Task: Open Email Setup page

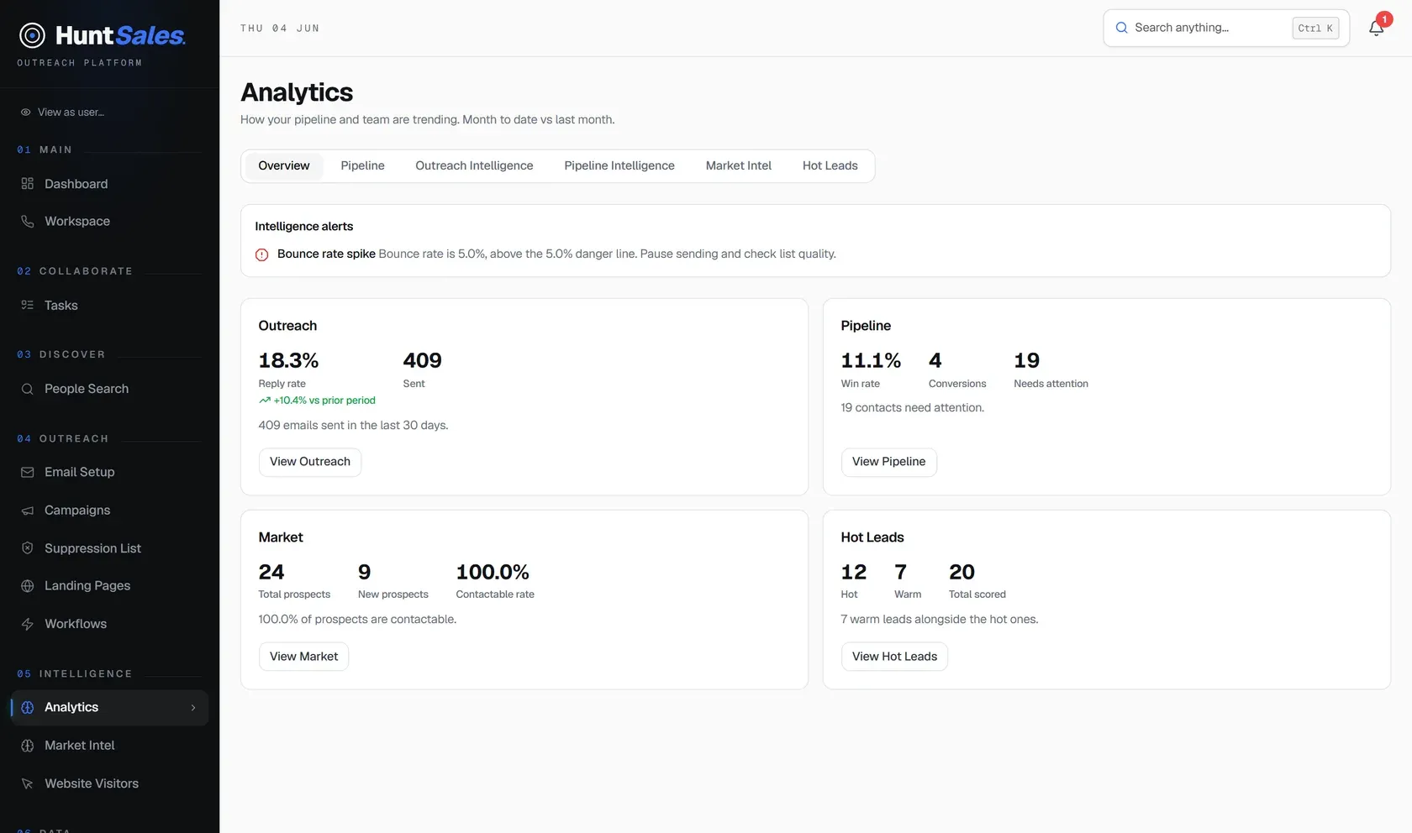Action: tap(109, 472)
